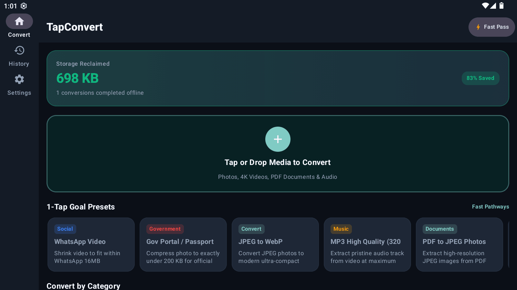The height and width of the screenshot is (290, 517).
Task: Go to the Settings label
Action: click(19, 93)
